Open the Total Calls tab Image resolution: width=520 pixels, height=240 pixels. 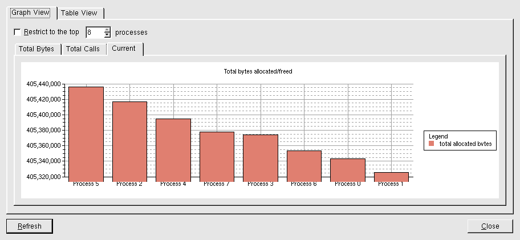coord(83,49)
